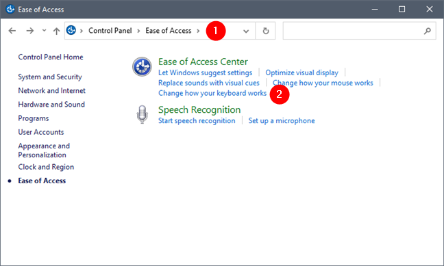Image resolution: width=444 pixels, height=266 pixels.
Task: Click Let Windows suggest settings
Action: [205, 72]
